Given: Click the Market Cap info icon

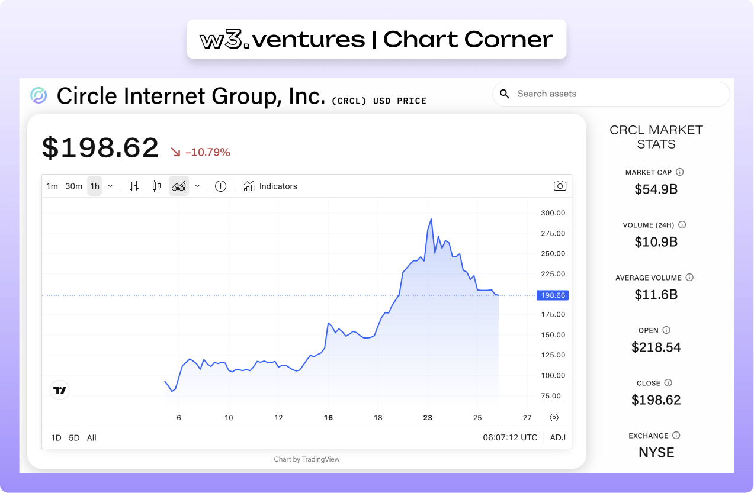Looking at the screenshot, I should click(x=680, y=172).
